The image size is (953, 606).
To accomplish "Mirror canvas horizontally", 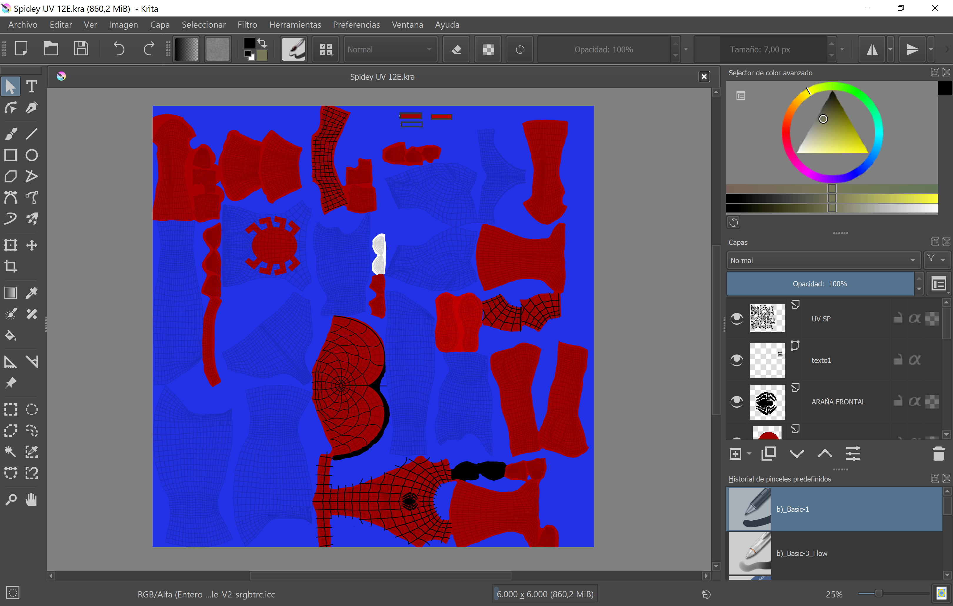I will pos(872,49).
